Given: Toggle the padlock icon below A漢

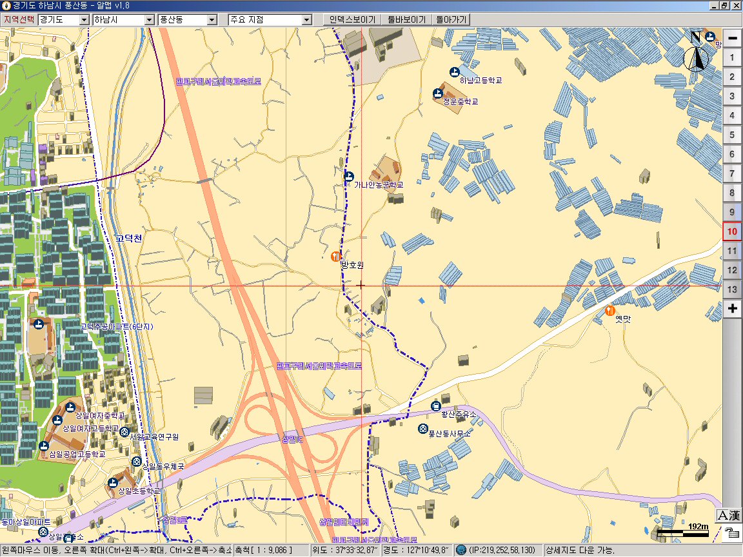Looking at the screenshot, I should pyautogui.click(x=731, y=533).
